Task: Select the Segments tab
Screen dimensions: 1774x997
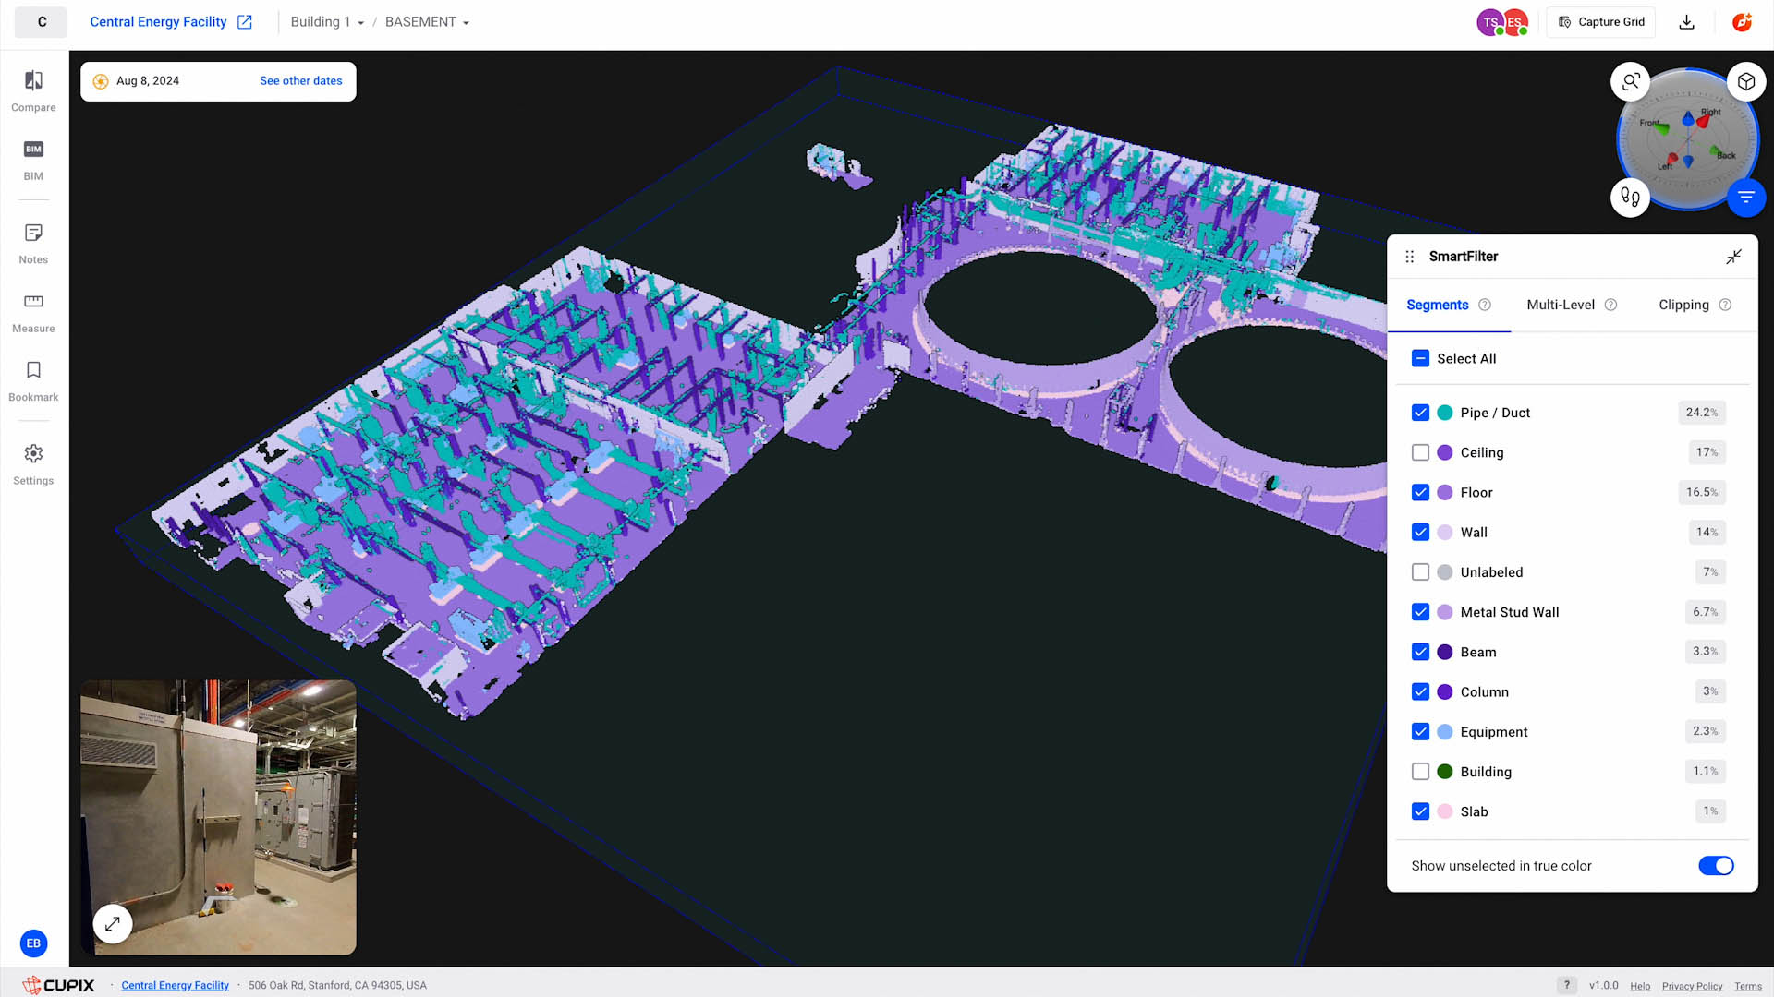Action: pos(1437,305)
